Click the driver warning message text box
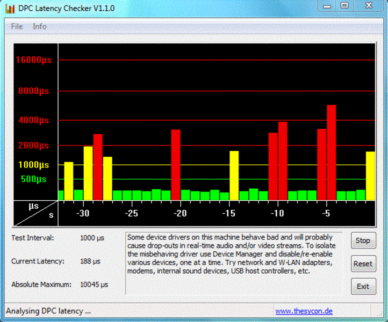 [234, 264]
